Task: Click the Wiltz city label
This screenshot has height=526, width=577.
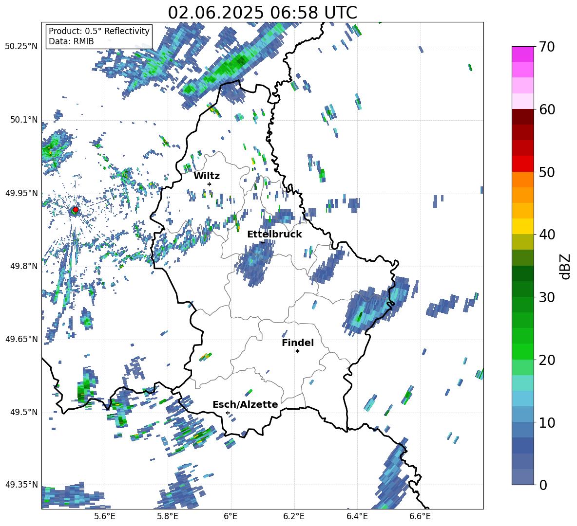Action: click(x=207, y=176)
